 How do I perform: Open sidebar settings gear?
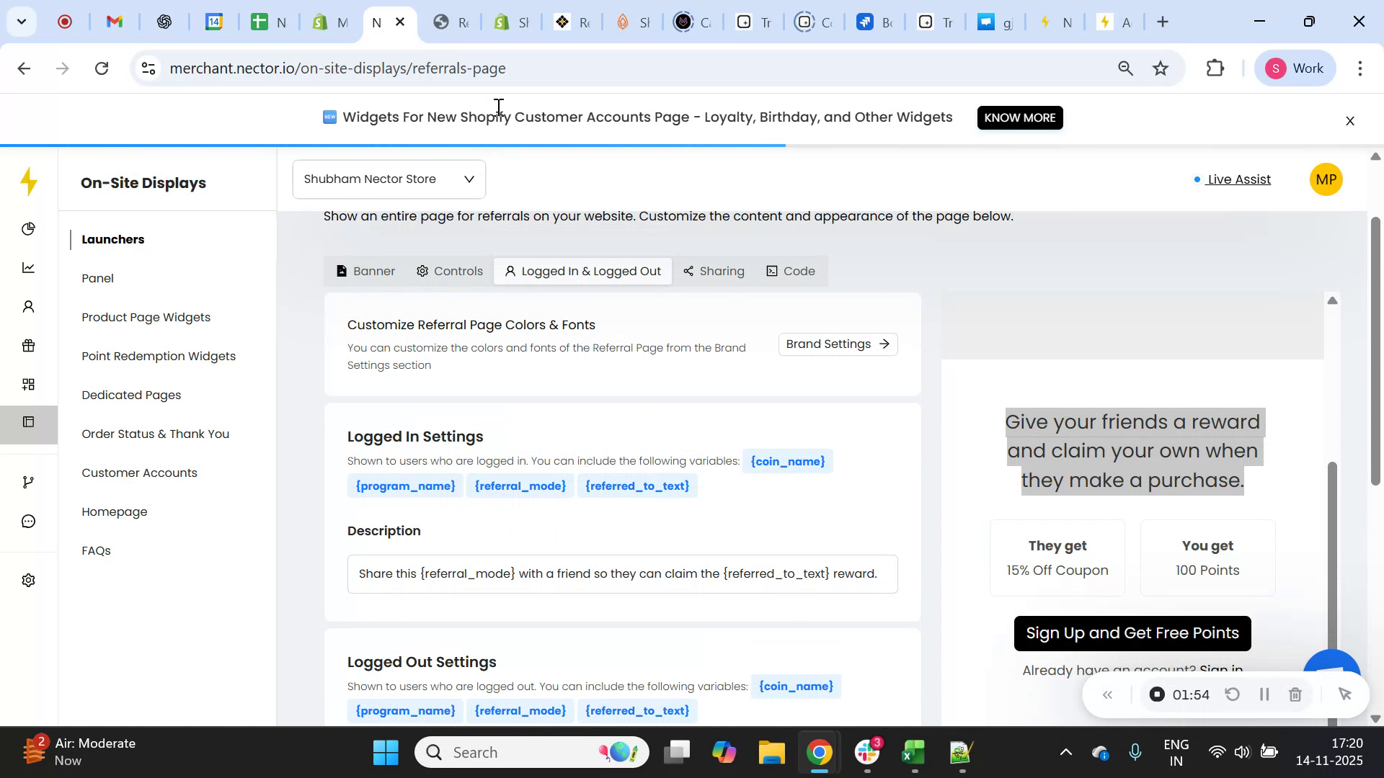tap(28, 580)
